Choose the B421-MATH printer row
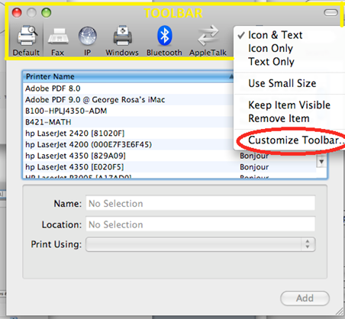 pos(128,122)
